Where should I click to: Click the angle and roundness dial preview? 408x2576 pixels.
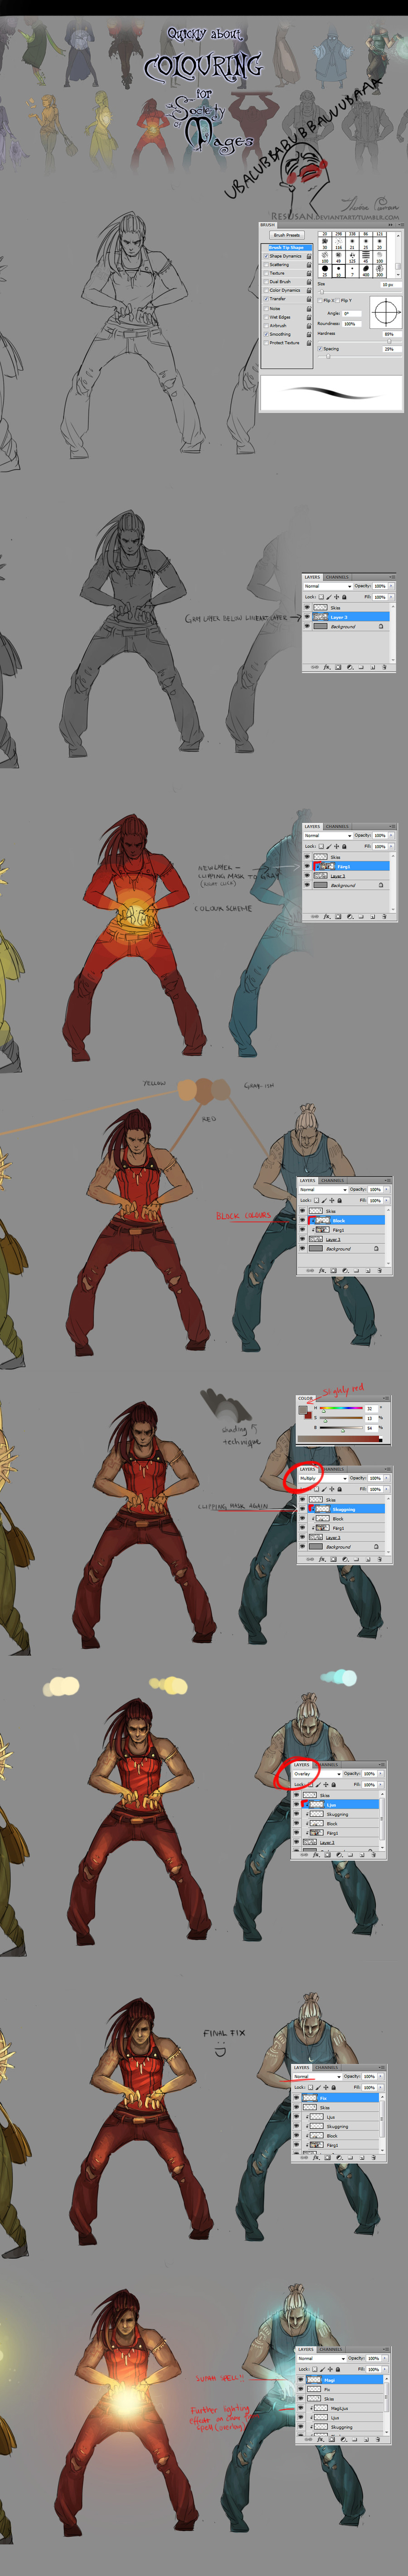[x=386, y=312]
